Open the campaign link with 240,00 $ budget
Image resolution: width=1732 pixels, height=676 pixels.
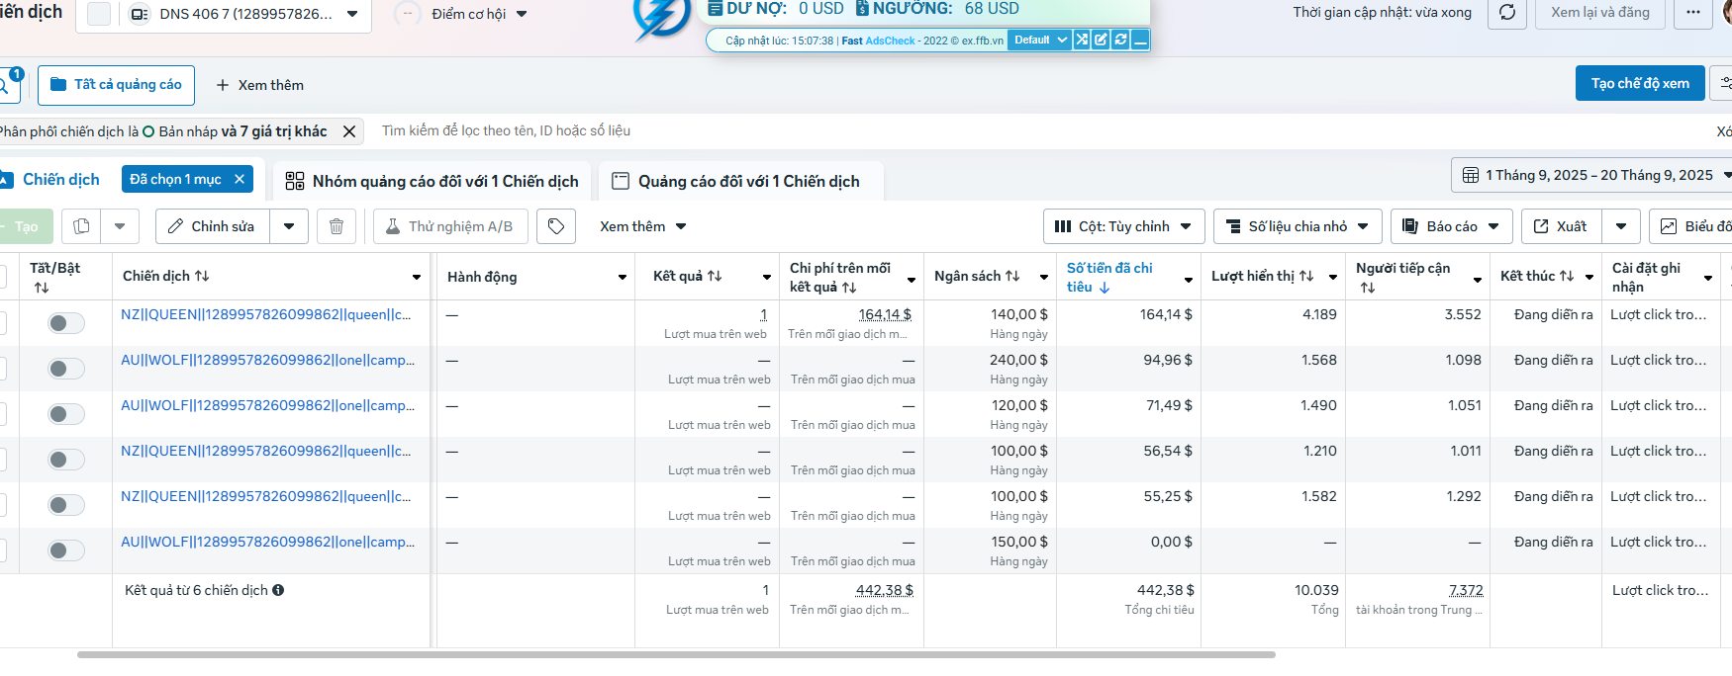267,360
